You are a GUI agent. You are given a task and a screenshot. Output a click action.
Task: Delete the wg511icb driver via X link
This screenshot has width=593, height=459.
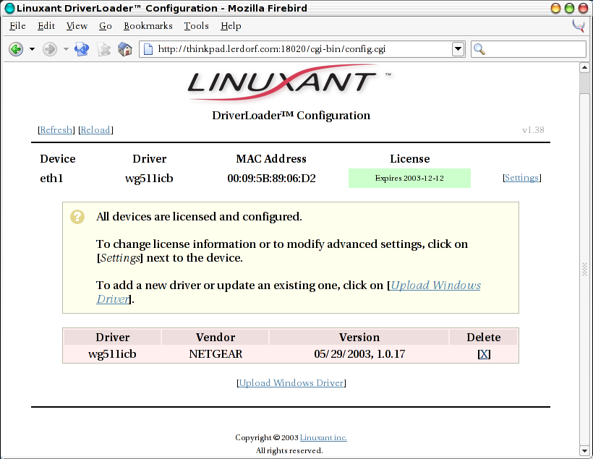[x=484, y=354]
